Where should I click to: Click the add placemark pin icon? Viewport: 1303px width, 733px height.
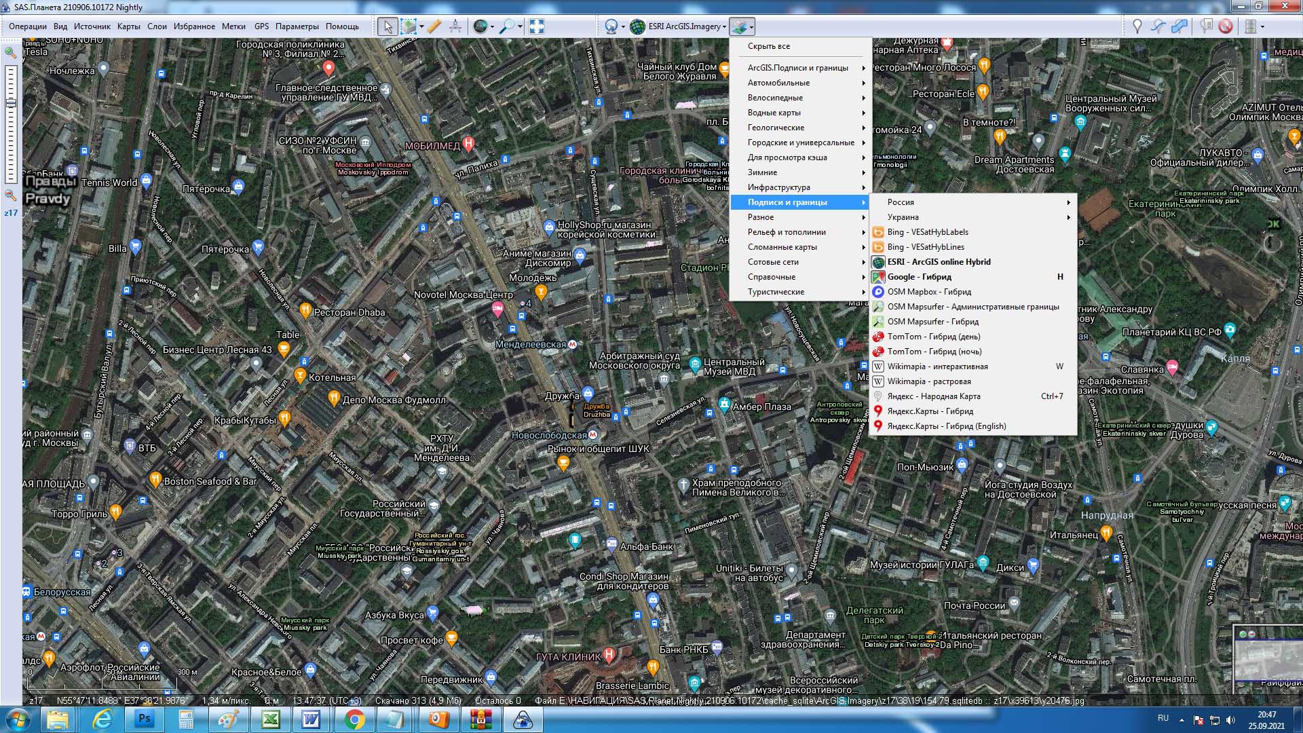(1137, 26)
